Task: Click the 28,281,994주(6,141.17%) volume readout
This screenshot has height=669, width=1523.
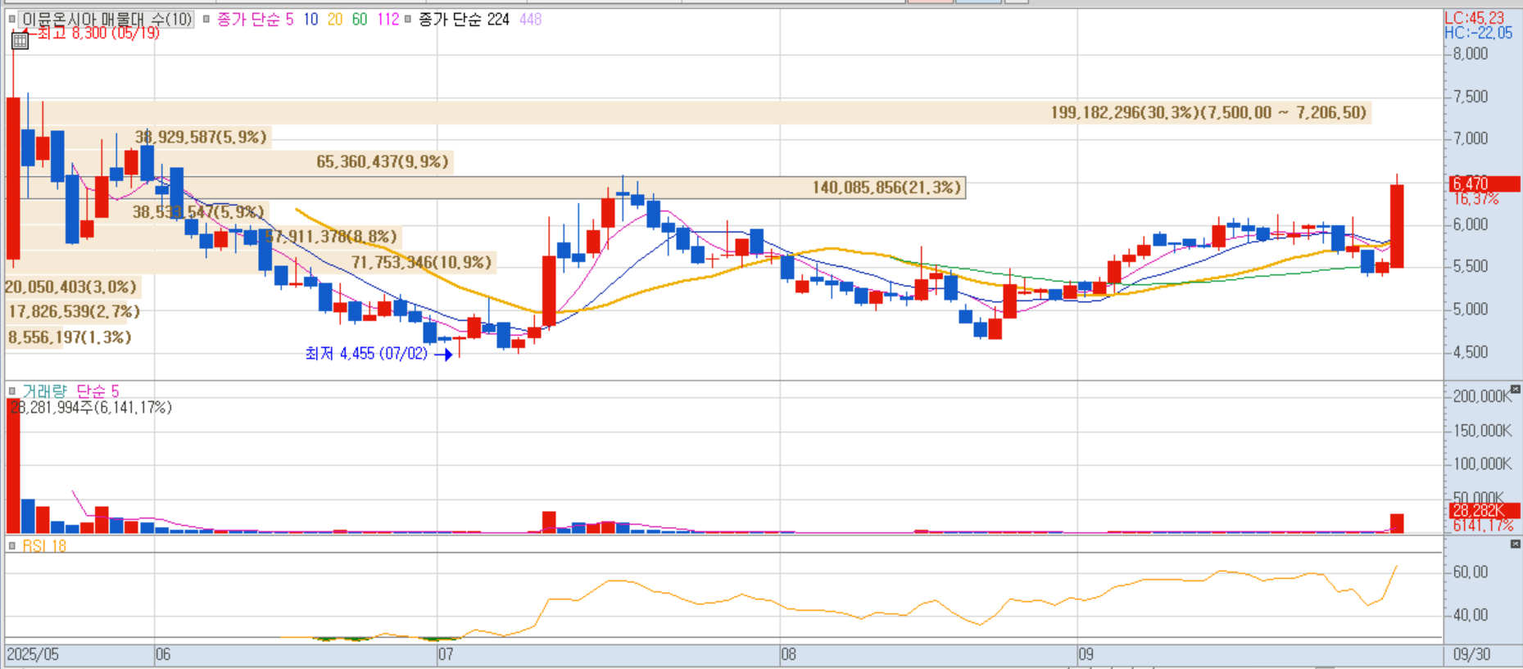Action: [x=90, y=407]
